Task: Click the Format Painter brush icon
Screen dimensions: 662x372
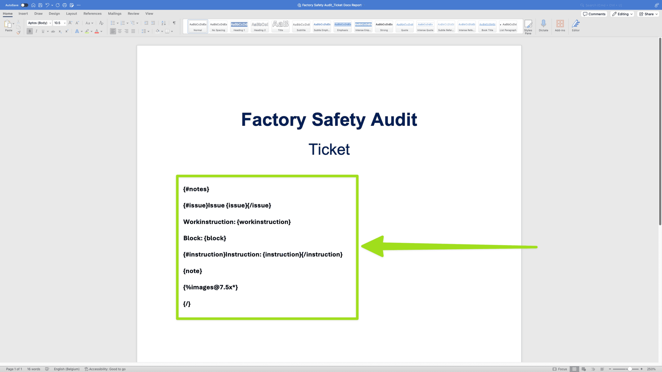Action: (x=19, y=33)
